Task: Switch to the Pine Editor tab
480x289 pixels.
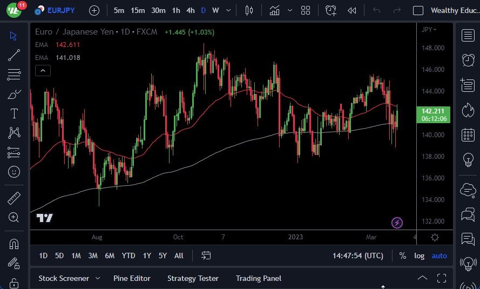Action: pos(132,278)
